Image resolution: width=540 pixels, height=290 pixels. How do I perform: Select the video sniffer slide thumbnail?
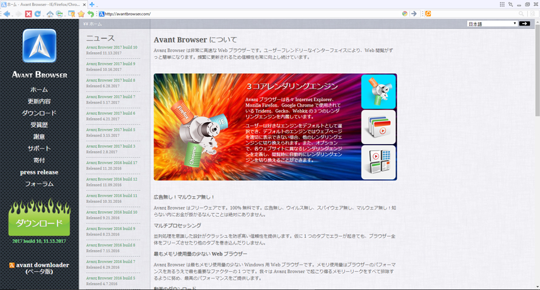(379, 127)
